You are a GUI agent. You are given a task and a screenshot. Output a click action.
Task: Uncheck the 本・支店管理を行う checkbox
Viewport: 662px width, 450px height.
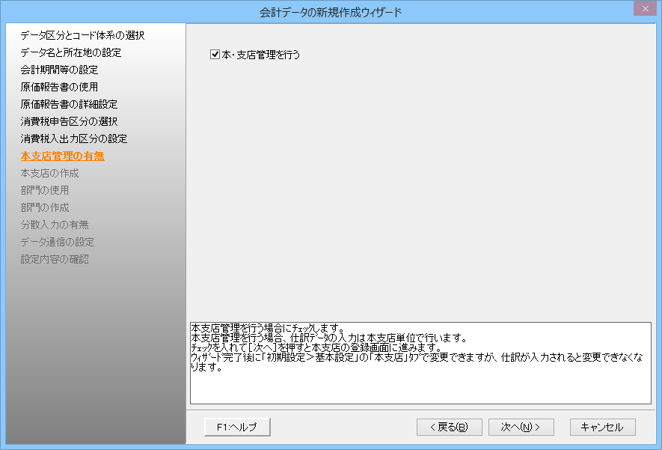(x=215, y=54)
